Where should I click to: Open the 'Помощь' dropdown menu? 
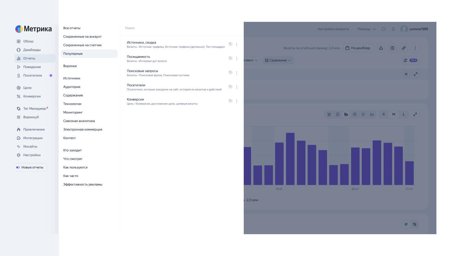(366, 29)
